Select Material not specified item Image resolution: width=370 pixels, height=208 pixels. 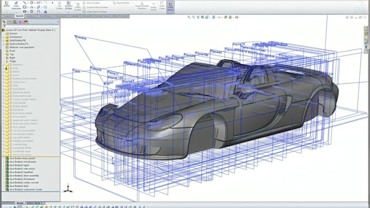(x=20, y=47)
